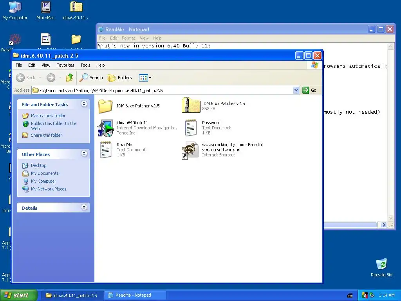Open the Tools menu

[85, 65]
